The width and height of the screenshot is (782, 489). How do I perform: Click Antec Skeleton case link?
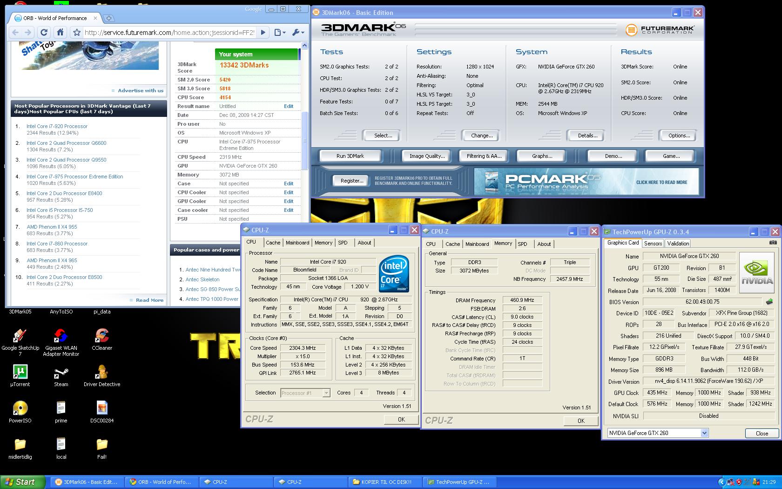click(202, 279)
